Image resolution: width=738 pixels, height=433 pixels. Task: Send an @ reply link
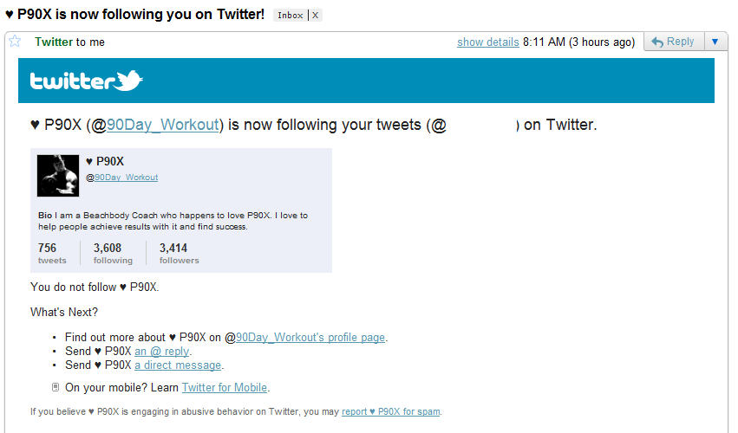pos(162,352)
